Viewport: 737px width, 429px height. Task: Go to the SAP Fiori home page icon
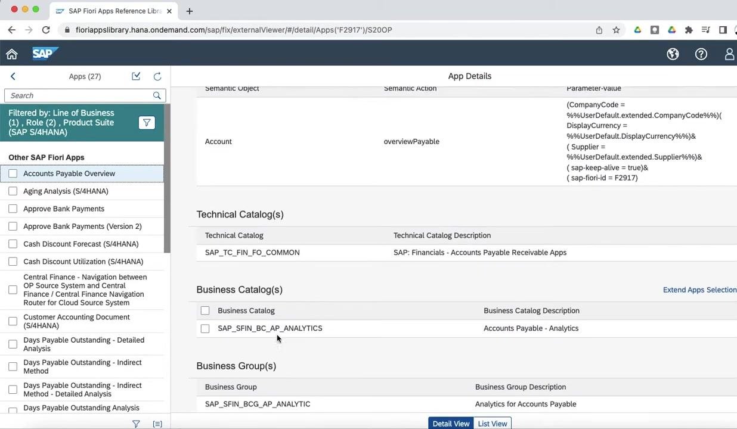click(x=12, y=54)
